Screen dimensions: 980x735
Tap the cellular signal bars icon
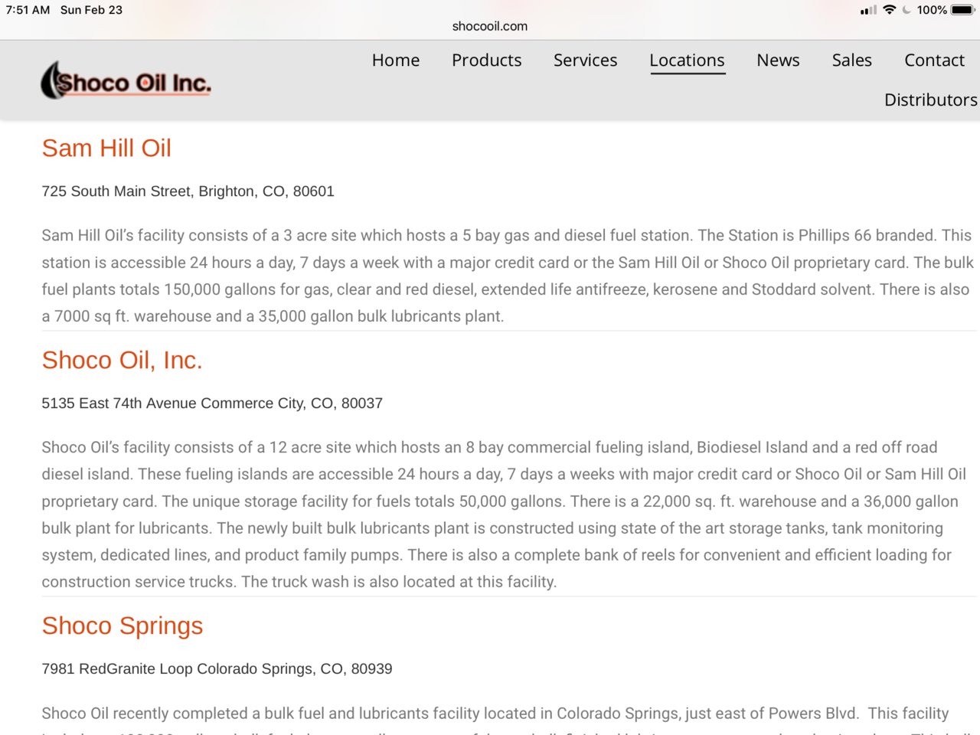[x=868, y=10]
